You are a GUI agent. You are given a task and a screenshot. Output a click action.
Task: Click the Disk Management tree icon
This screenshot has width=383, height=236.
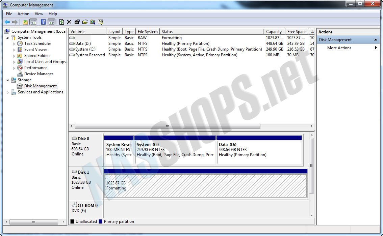(20, 86)
